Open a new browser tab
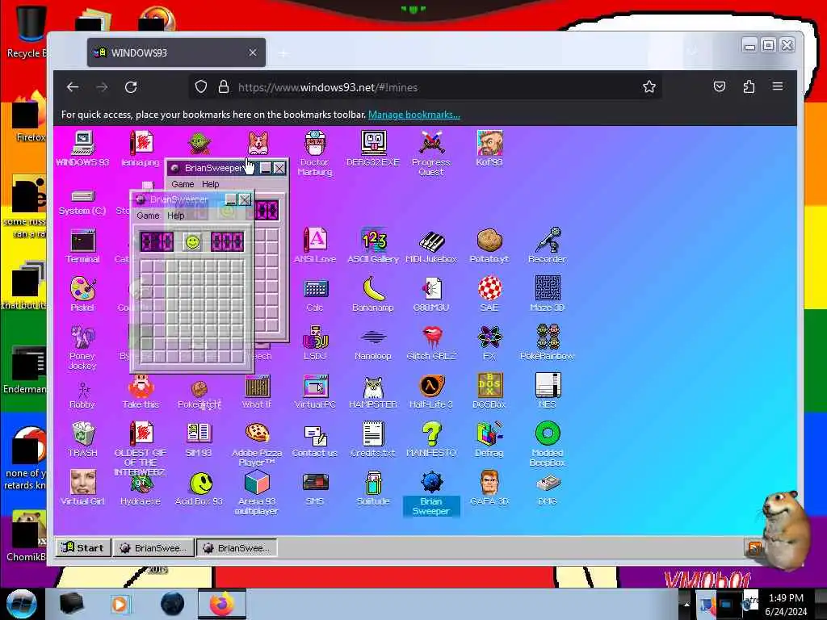The image size is (827, 620). click(x=283, y=53)
